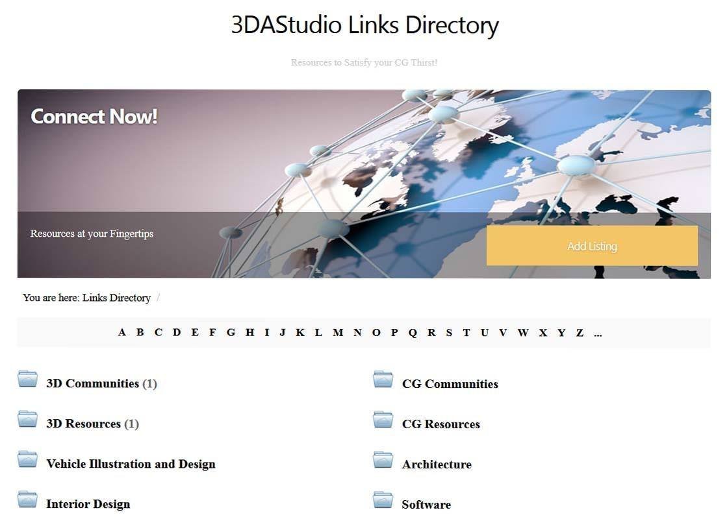Viewport: 727px width, 519px height.
Task: Open the Software folder icon
Action: coord(382,500)
